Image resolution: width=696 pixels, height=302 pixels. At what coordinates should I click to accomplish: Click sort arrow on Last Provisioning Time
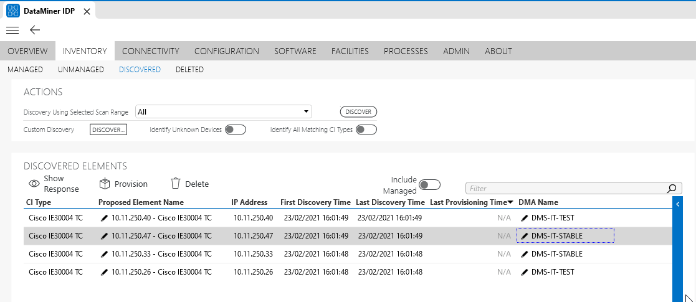(x=510, y=202)
